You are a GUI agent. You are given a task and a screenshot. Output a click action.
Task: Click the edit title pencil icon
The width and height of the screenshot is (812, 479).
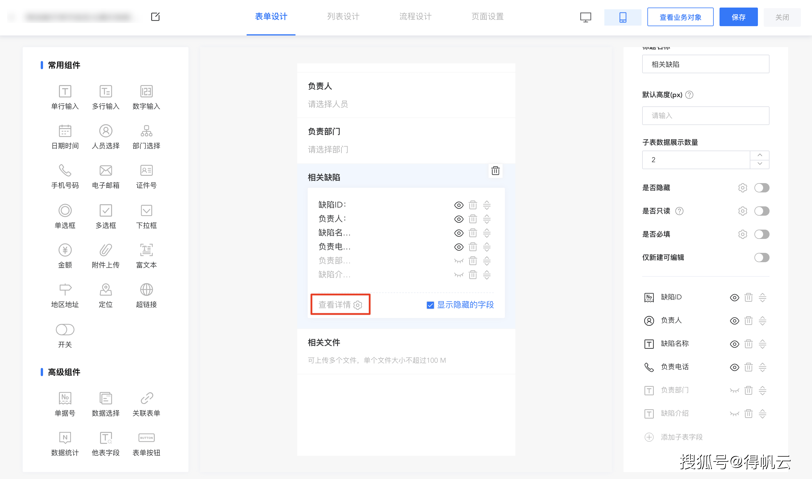point(155,17)
